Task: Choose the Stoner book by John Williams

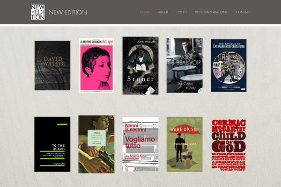Action: click(x=140, y=65)
